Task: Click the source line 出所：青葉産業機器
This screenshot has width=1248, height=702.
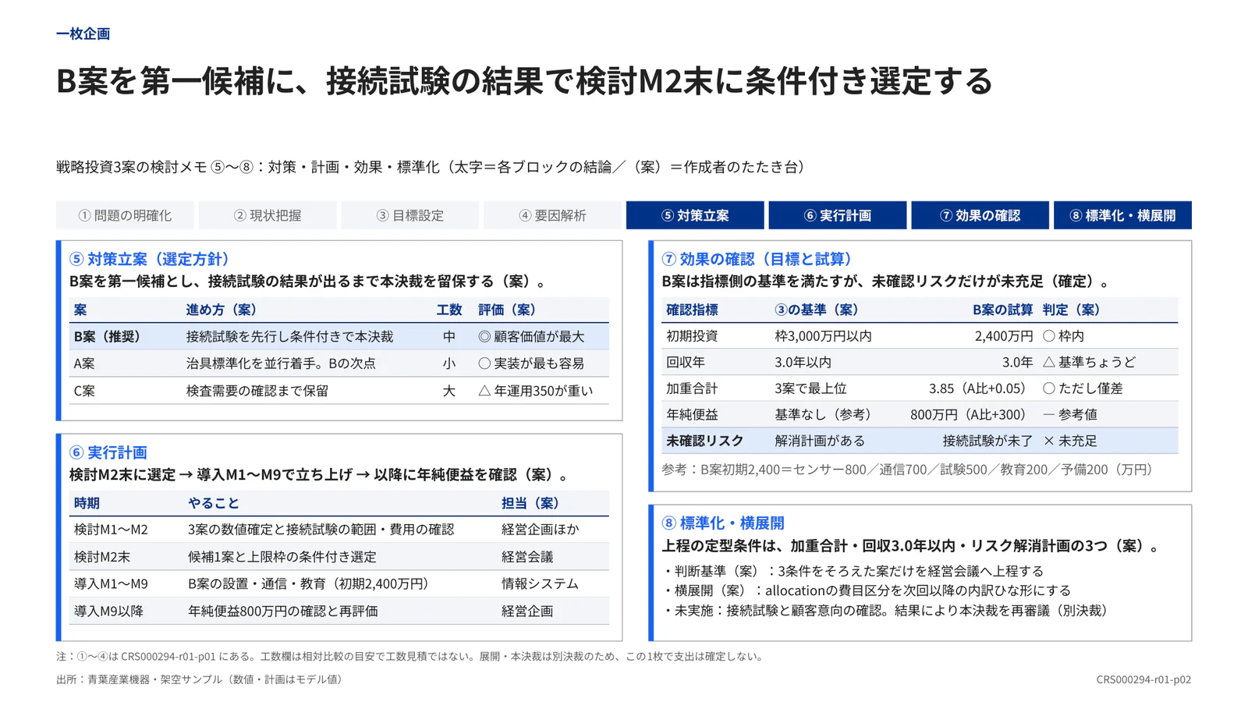Action: click(x=201, y=679)
